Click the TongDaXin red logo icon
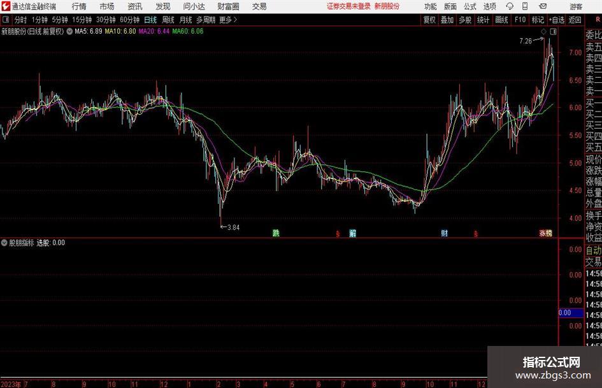 click(6, 6)
